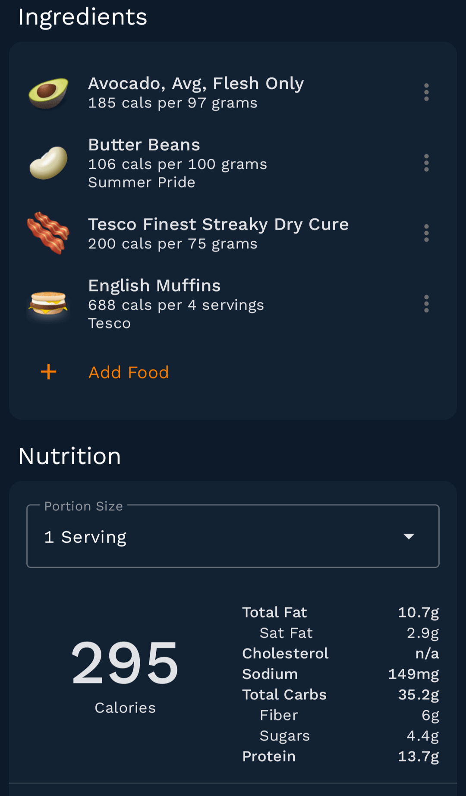Open Tesco Finest Streaky Dry Cure item
The width and height of the screenshot is (466, 796).
click(218, 224)
